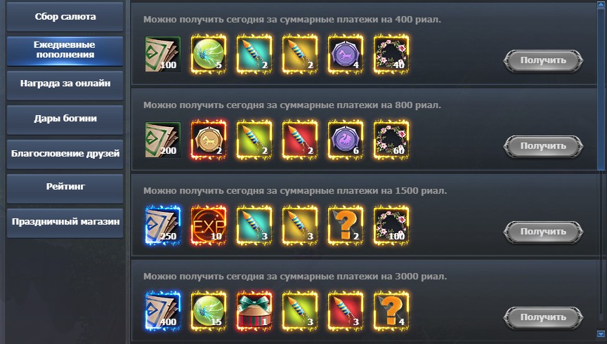
Task: Click the scrollbar down arrow at bottom right
Action: tap(601, 333)
